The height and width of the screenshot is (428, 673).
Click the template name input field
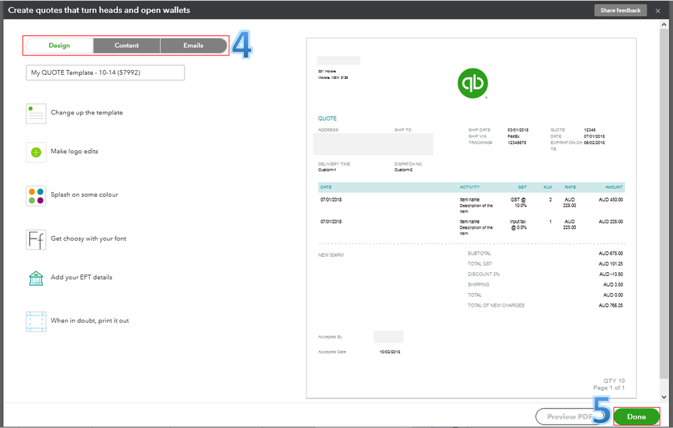point(105,73)
